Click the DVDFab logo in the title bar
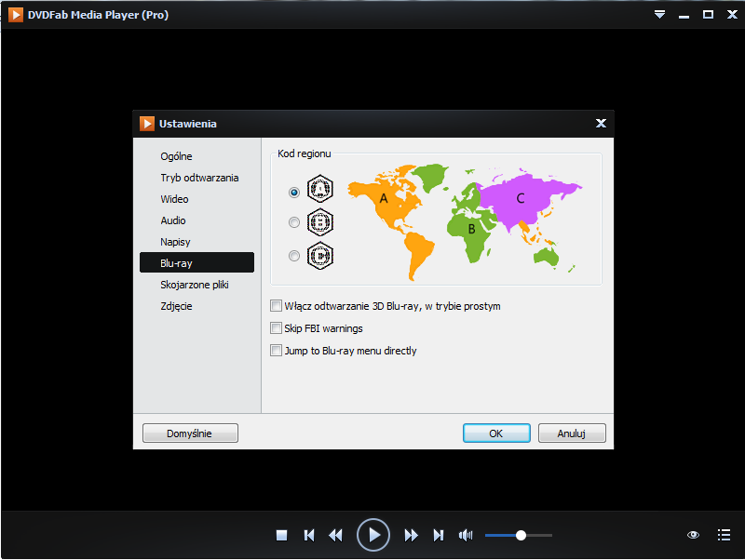745x560 pixels. [15, 15]
